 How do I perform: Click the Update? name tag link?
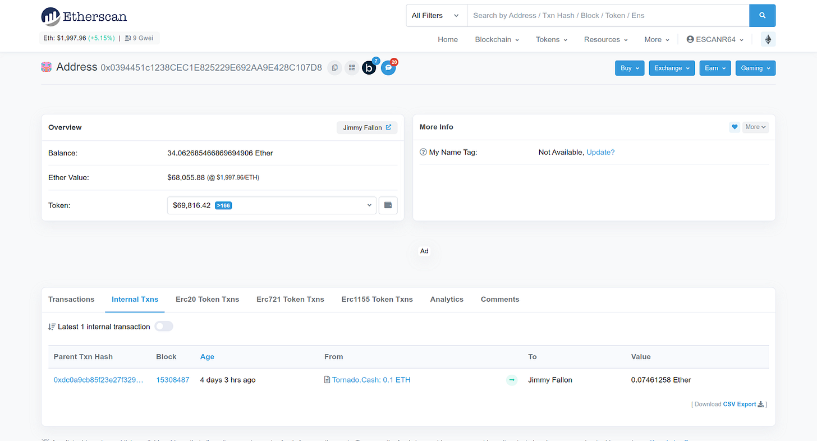[x=600, y=152]
